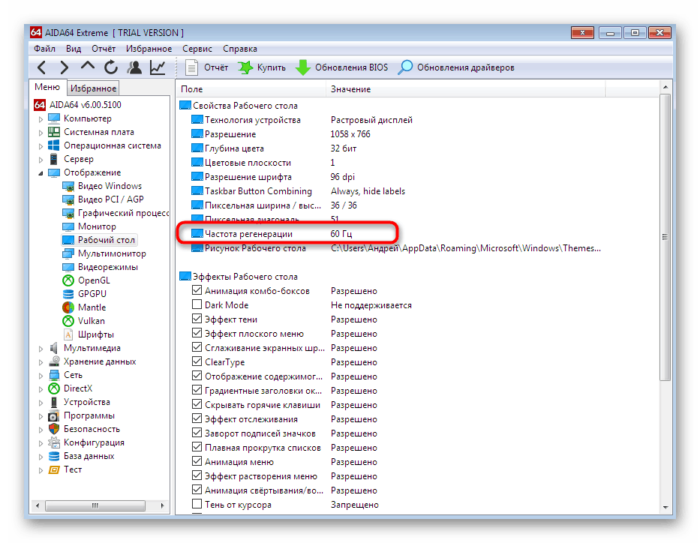
Task: Click the AIDA64 v6.00.5100 root icon
Action: coord(40,105)
